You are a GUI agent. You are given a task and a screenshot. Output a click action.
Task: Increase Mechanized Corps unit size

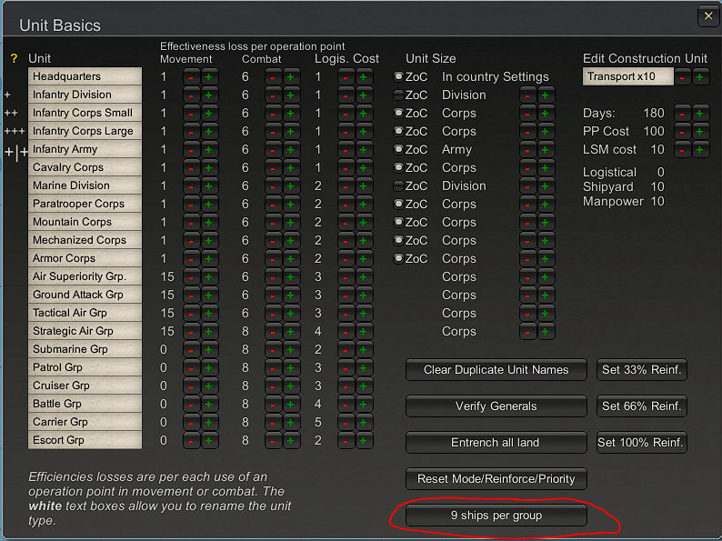click(x=546, y=241)
